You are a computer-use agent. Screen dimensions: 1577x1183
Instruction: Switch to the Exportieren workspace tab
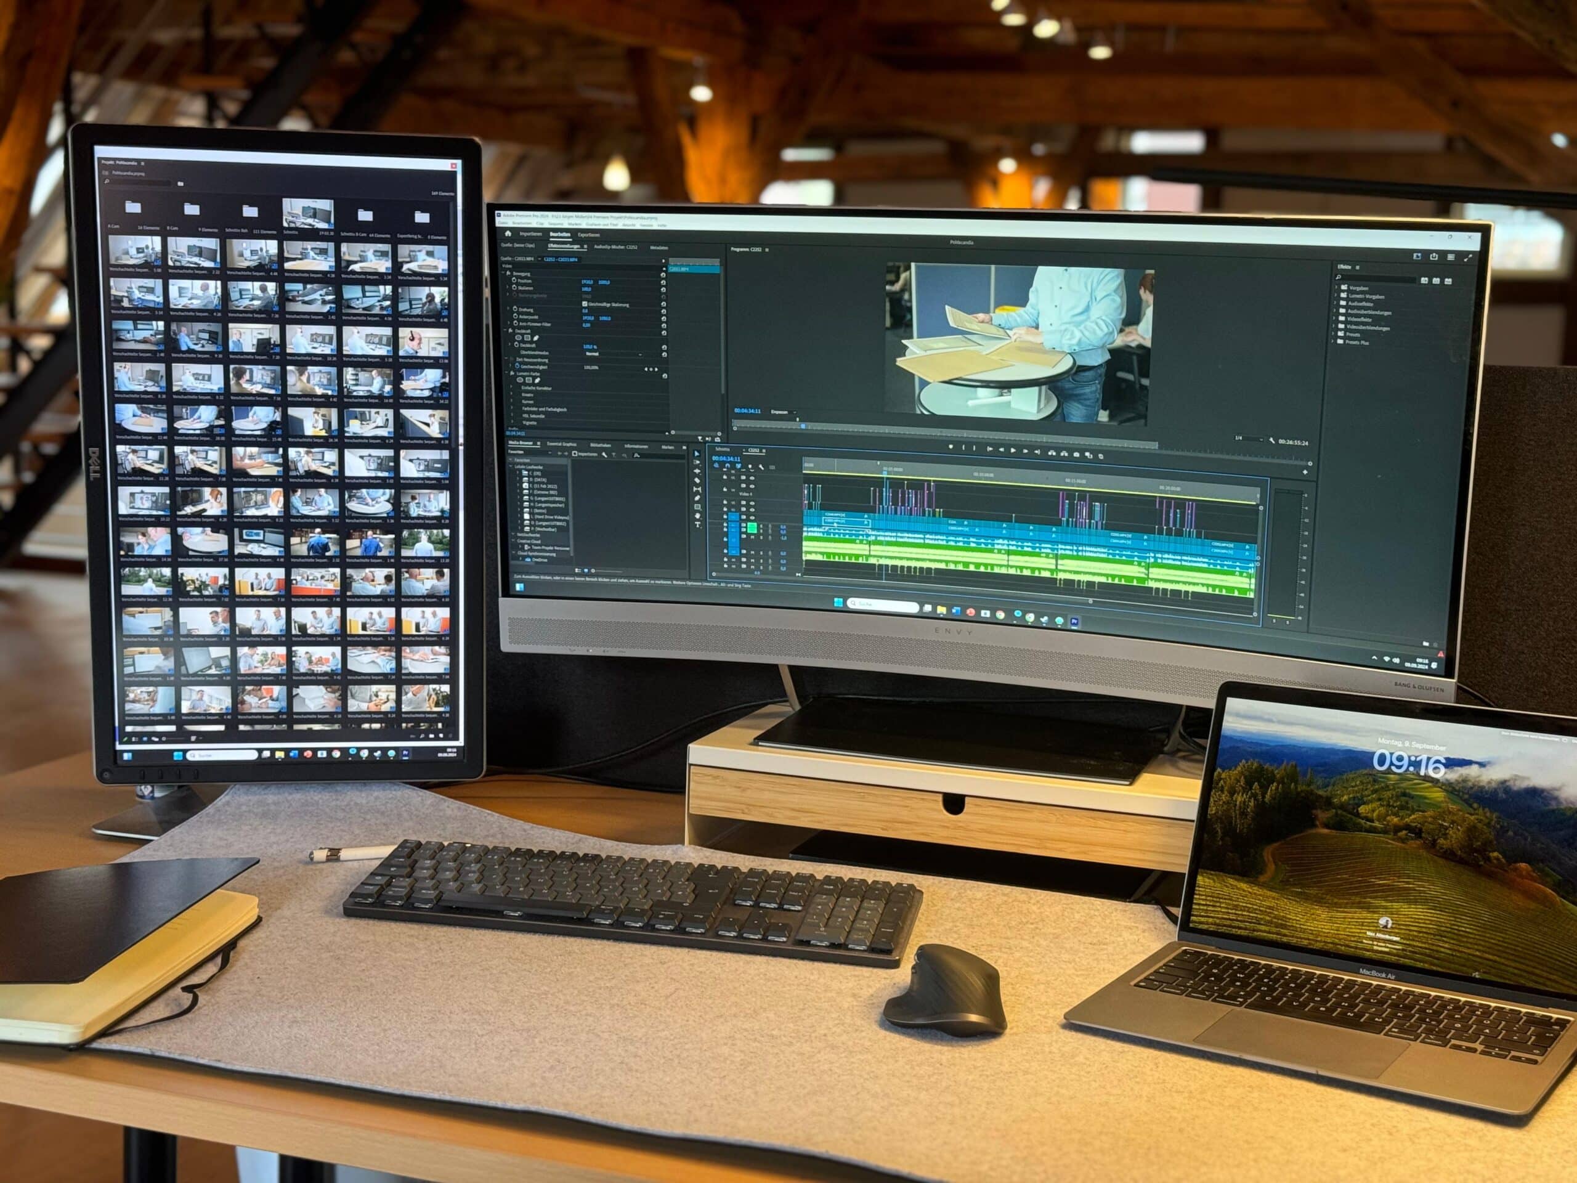(x=589, y=235)
